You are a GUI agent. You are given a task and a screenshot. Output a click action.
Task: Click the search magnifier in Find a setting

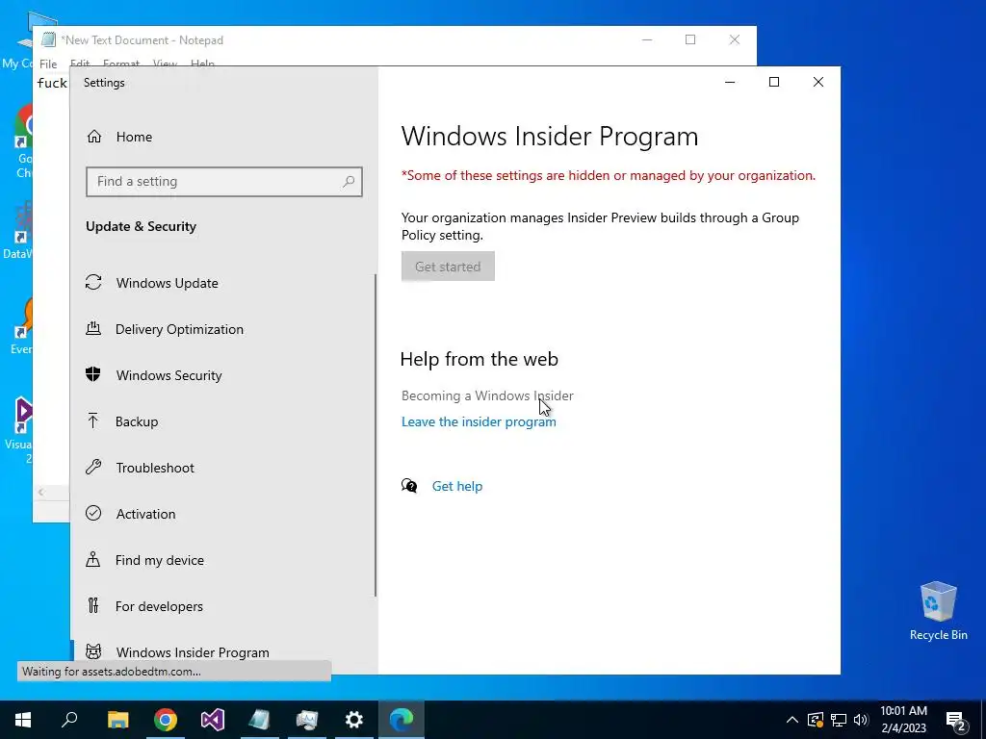click(x=349, y=182)
